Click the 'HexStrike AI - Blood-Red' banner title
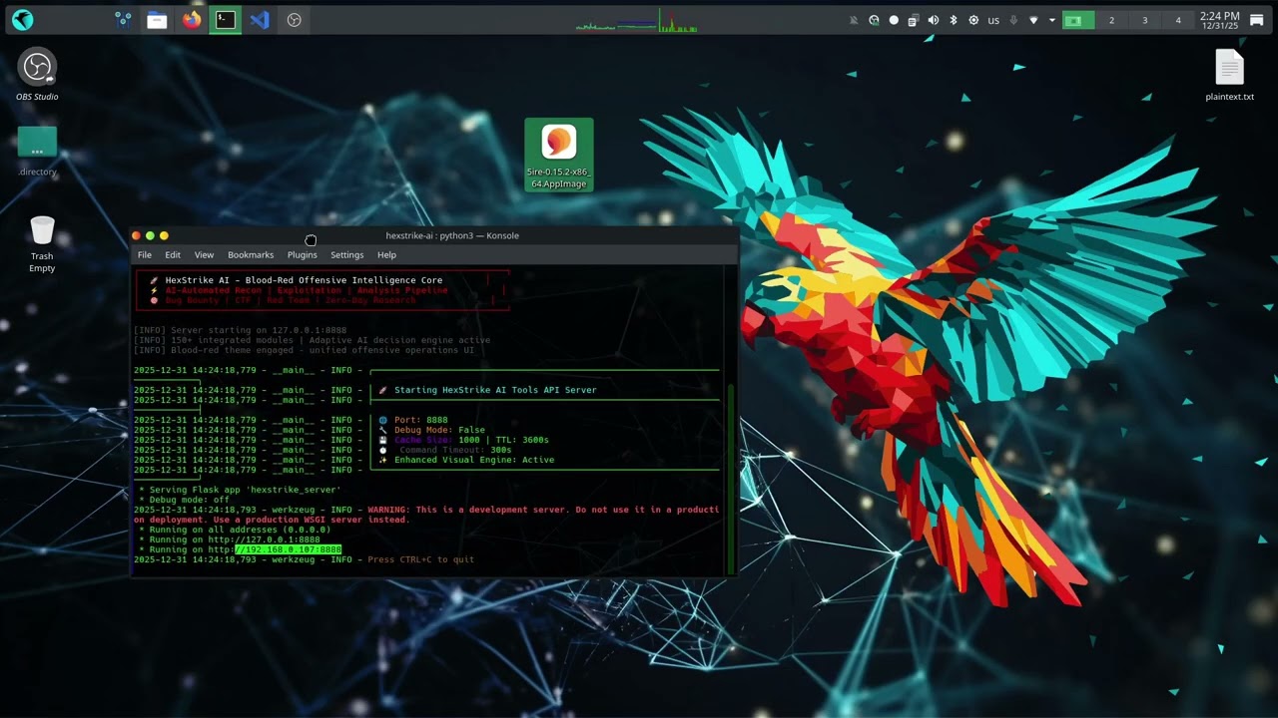This screenshot has height=718, width=1278. (x=304, y=280)
